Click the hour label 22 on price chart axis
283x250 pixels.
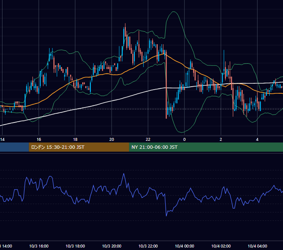[x=148, y=140]
